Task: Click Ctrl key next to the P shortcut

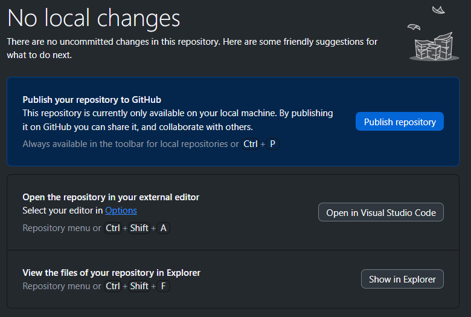Action: (x=250, y=144)
